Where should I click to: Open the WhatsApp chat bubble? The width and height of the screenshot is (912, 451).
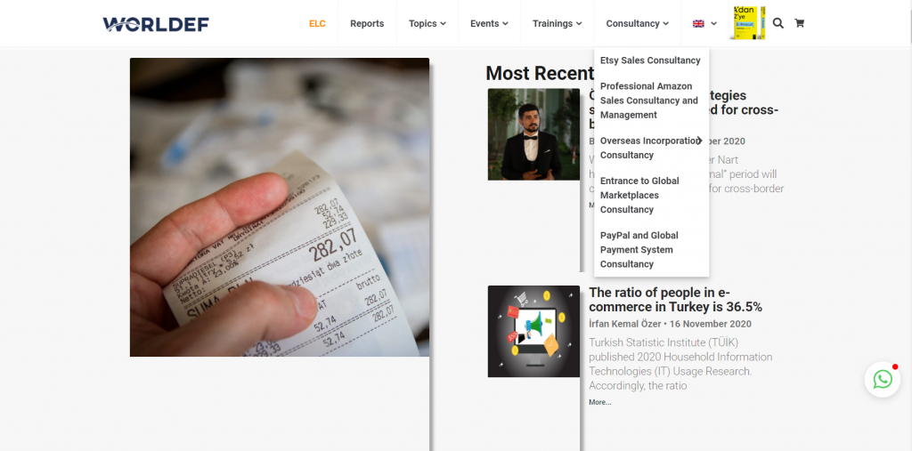click(883, 380)
